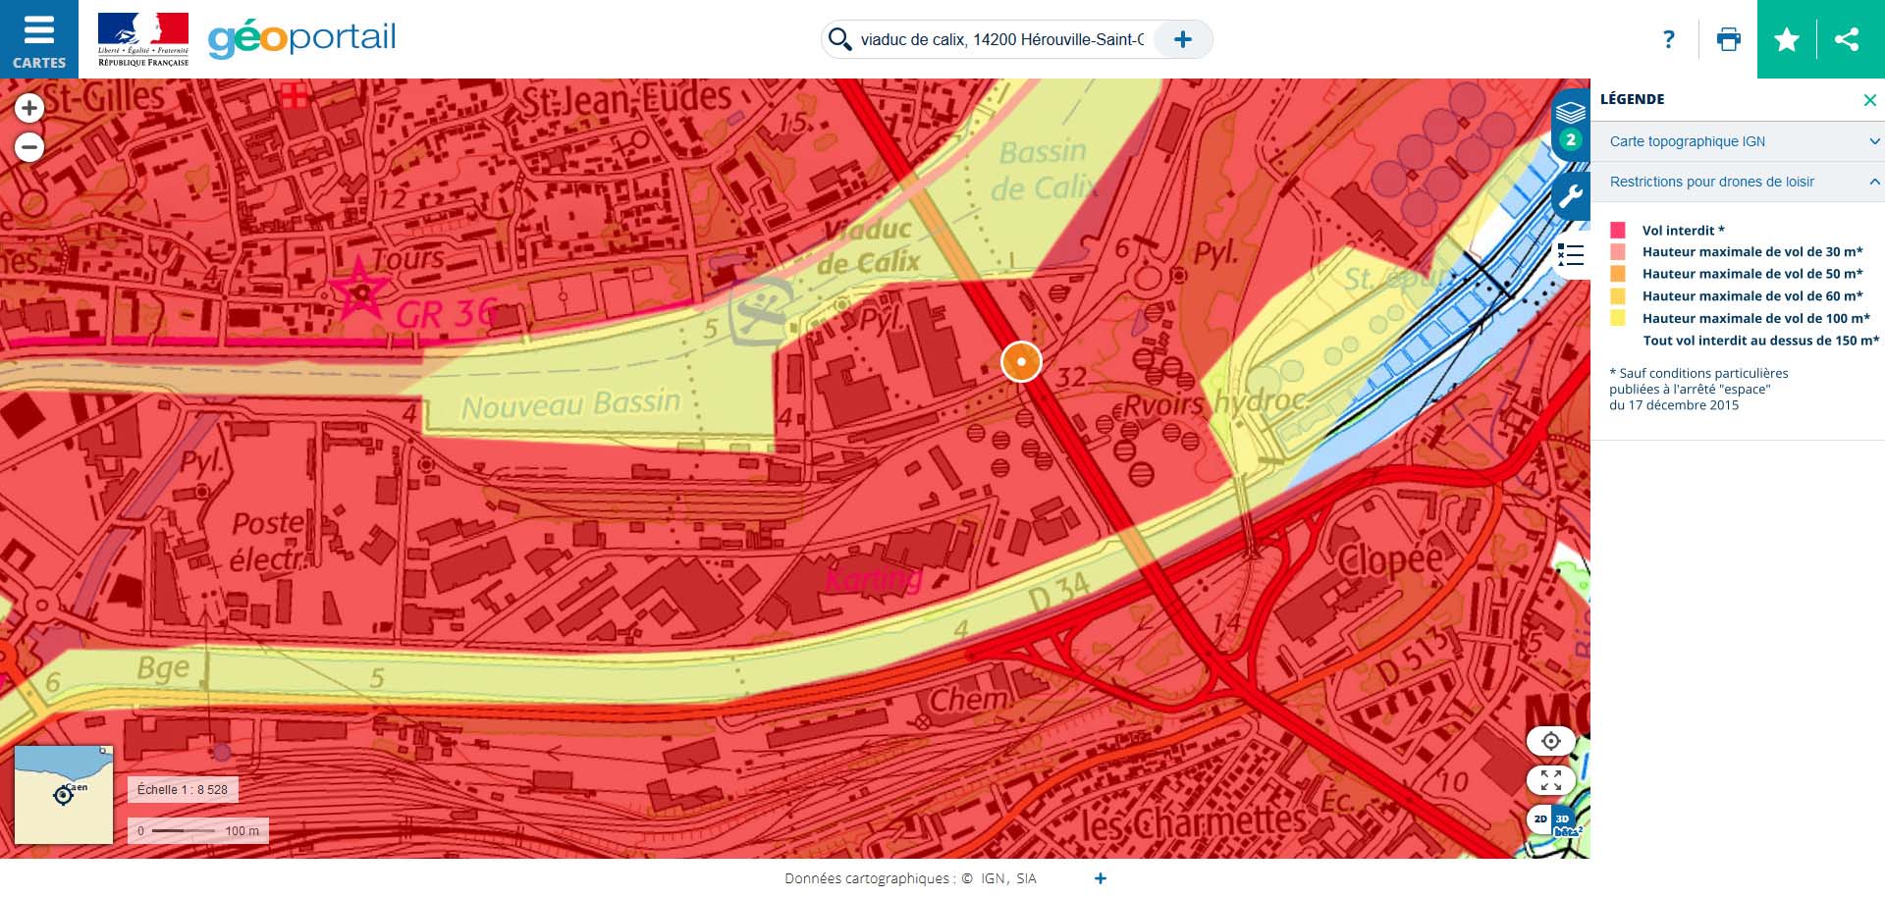
Task: Open help with the question mark
Action: [1669, 39]
